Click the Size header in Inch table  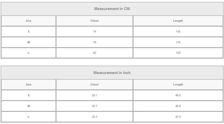[29, 84]
